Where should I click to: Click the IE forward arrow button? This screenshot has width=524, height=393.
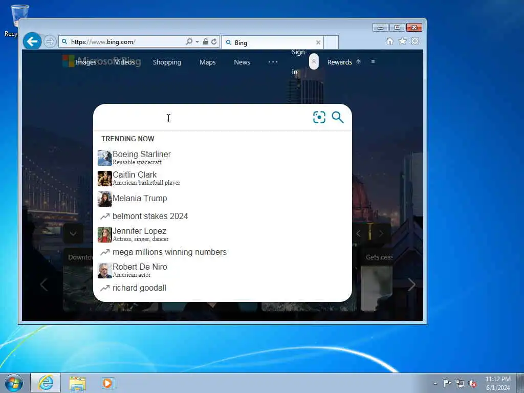tap(50, 42)
